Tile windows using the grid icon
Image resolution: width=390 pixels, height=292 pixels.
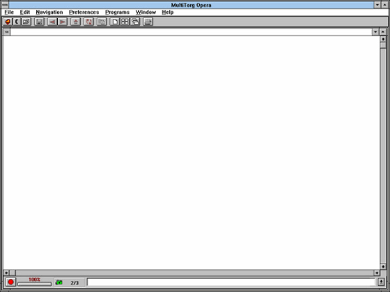(x=125, y=22)
